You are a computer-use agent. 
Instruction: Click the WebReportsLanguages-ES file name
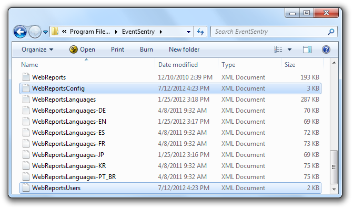point(68,133)
